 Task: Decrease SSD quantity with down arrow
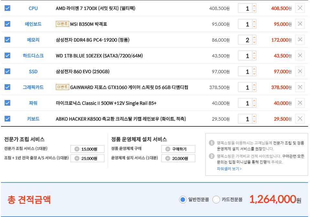point(254,74)
